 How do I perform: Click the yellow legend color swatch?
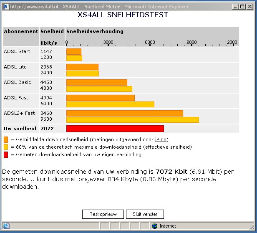pos(6,147)
